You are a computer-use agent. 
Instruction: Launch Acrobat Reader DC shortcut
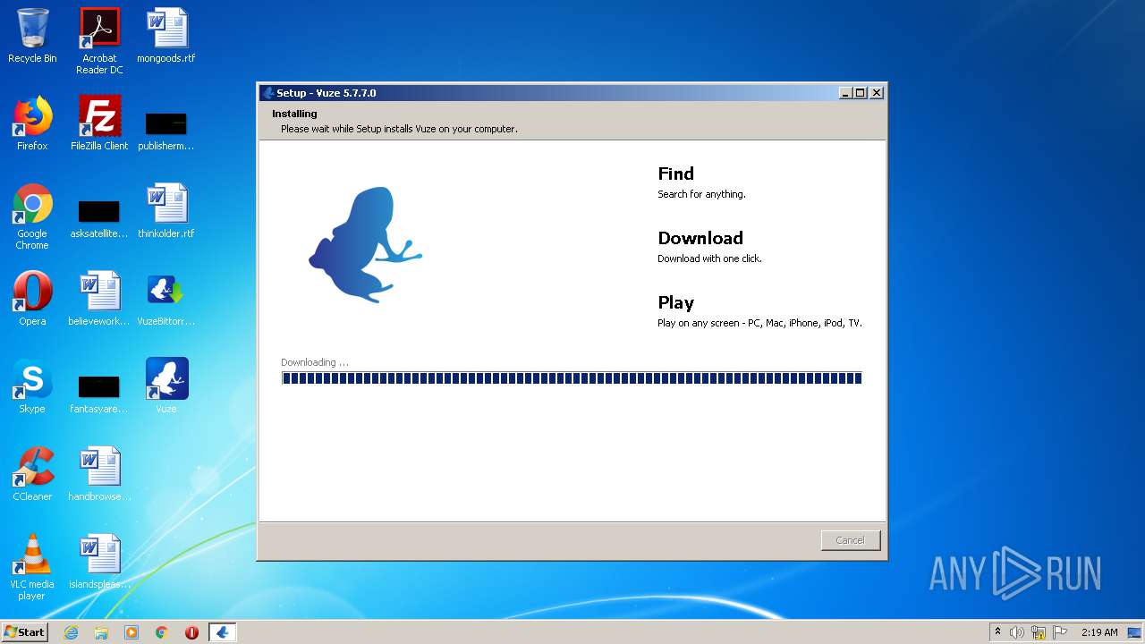pyautogui.click(x=99, y=41)
